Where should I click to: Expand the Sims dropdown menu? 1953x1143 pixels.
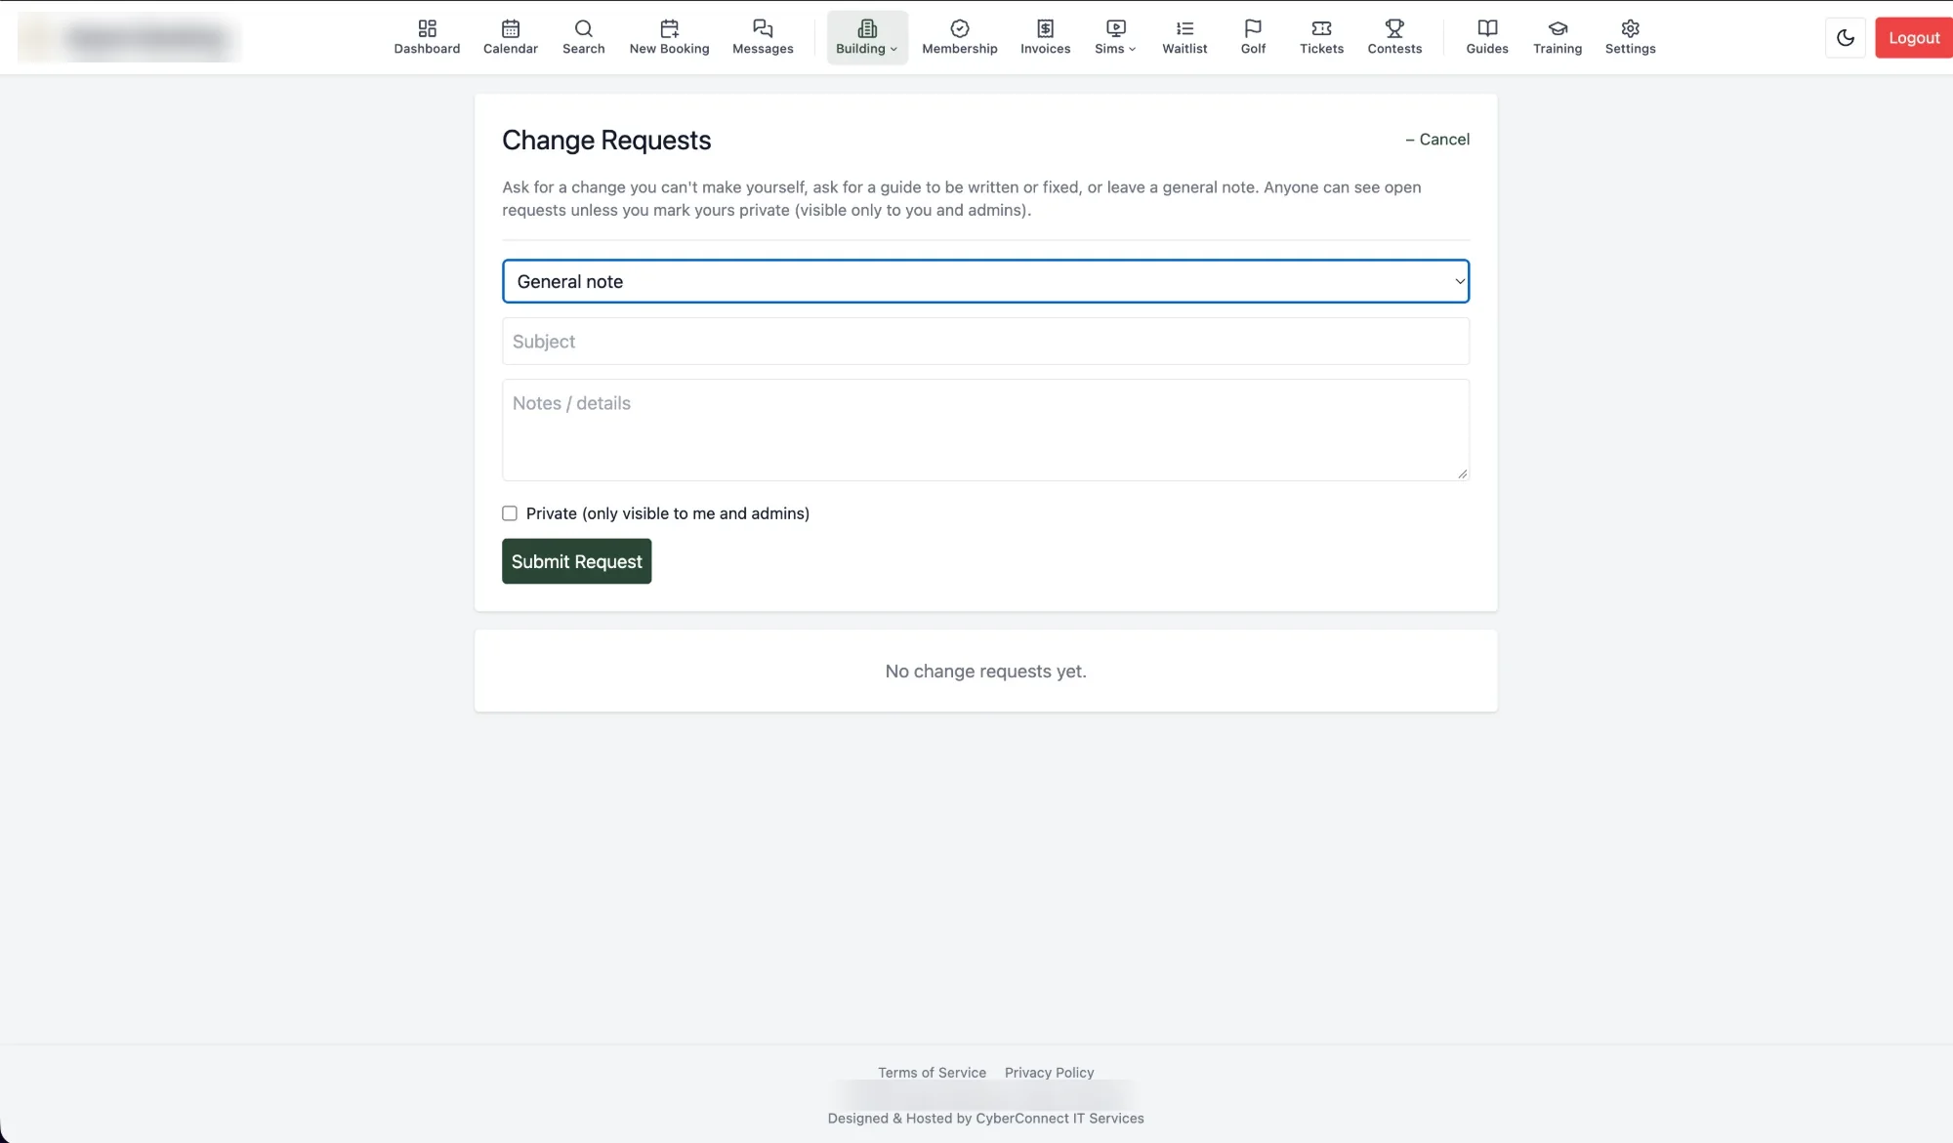[1115, 37]
